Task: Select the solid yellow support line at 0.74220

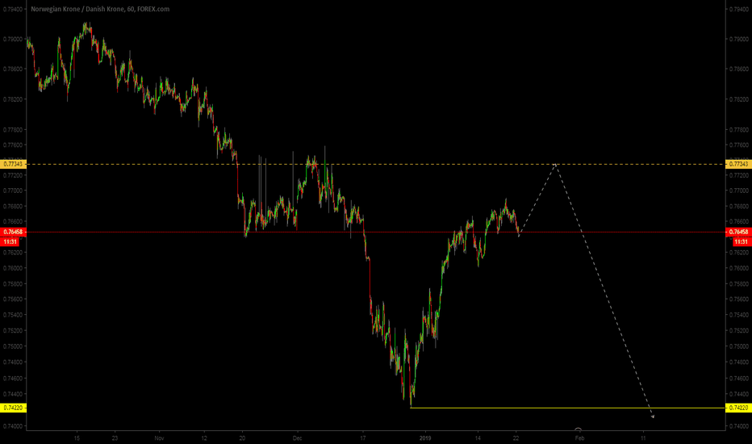Action: 567,408
